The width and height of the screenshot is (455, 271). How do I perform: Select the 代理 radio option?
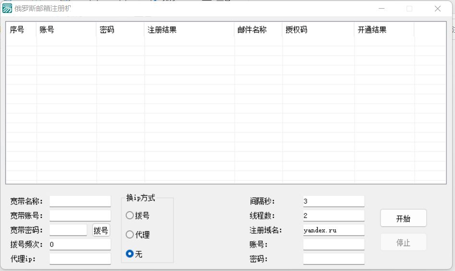(130, 235)
